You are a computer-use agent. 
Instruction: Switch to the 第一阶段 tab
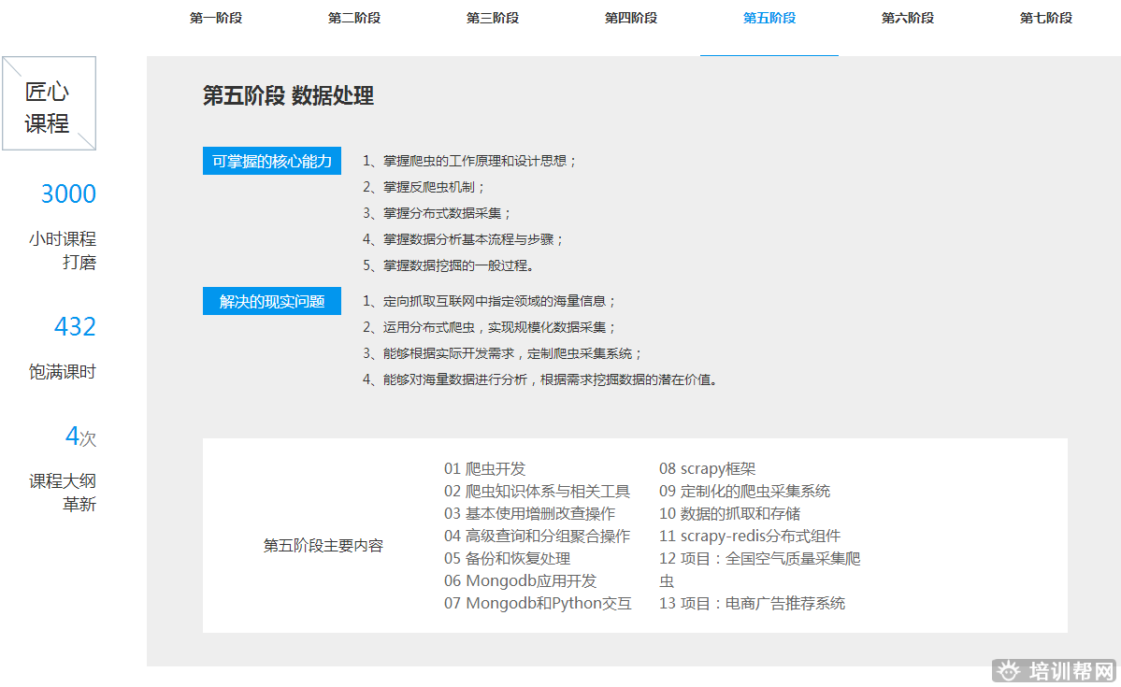point(216,18)
